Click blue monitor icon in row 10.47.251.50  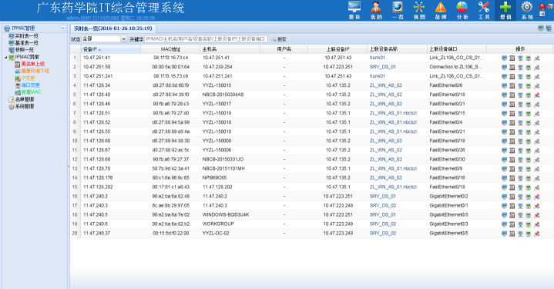point(504,68)
